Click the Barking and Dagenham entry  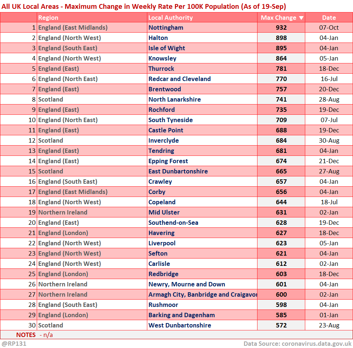(181, 315)
